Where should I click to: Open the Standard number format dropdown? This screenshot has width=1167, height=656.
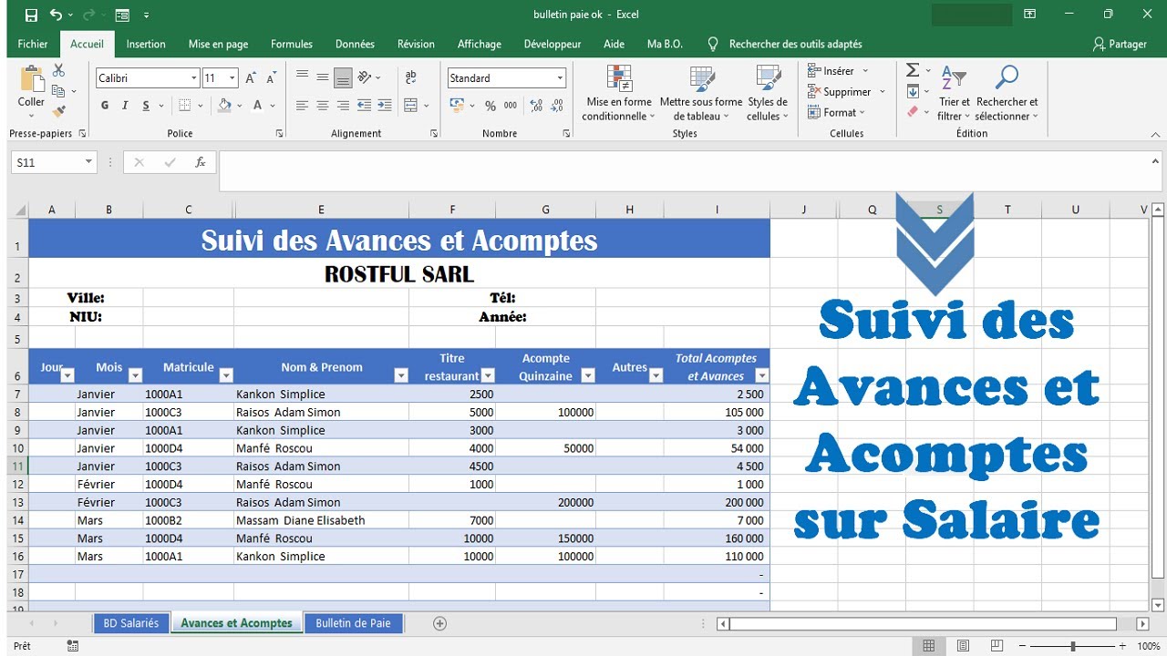(x=561, y=78)
